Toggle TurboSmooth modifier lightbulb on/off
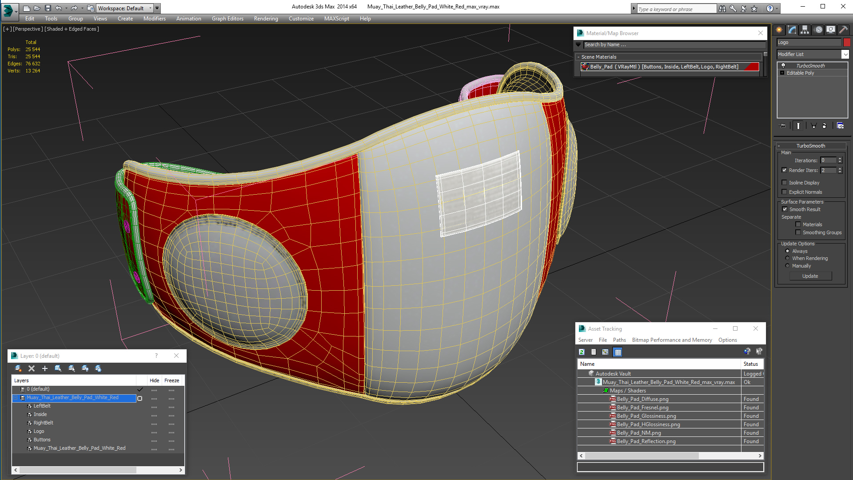 click(783, 66)
